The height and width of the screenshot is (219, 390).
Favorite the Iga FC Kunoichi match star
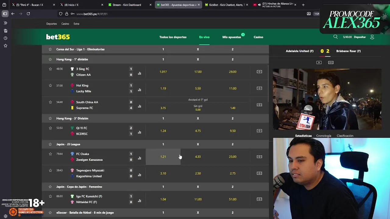click(50, 196)
